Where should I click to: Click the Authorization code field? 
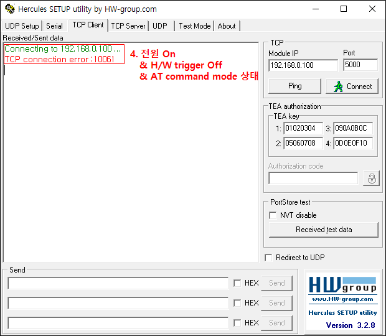313,178
